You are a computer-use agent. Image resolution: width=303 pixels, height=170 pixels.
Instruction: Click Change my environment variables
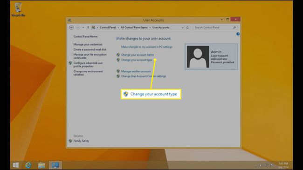[x=88, y=73]
